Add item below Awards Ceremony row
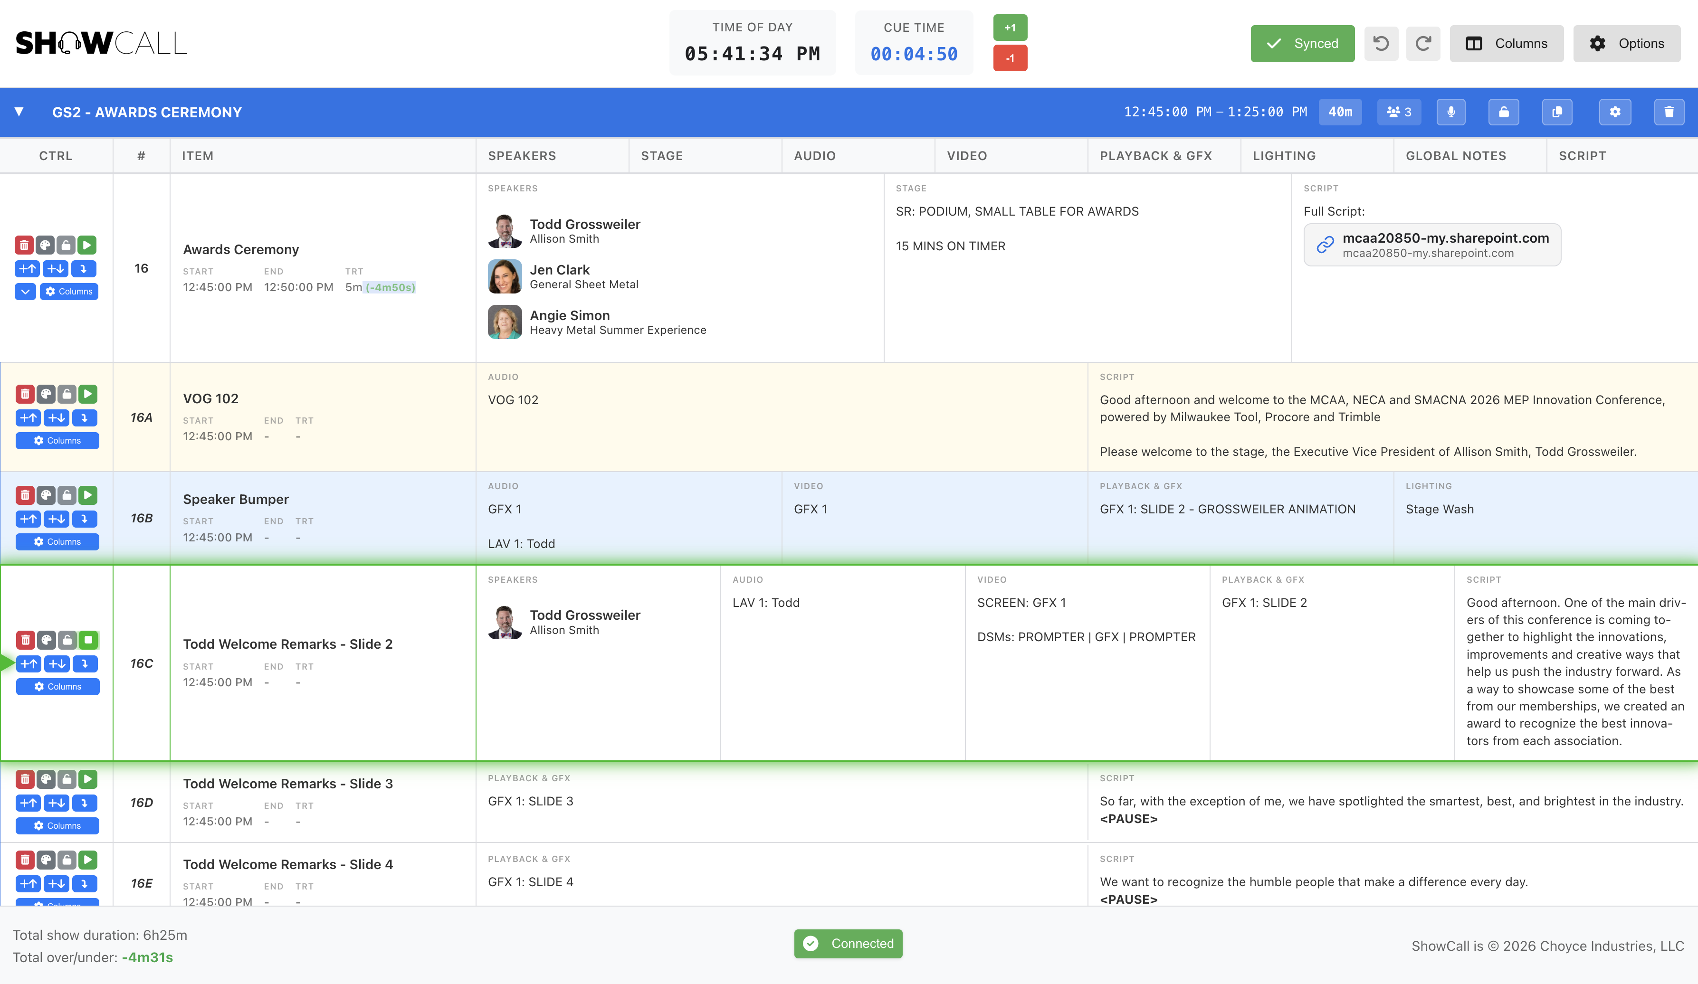 pos(56,269)
